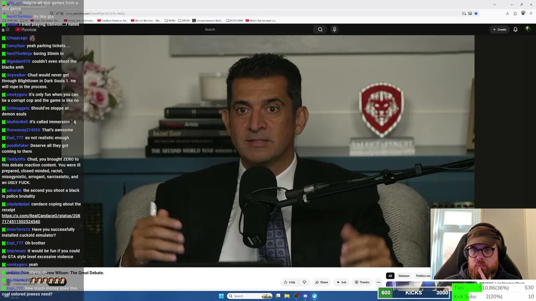Dislike the video
536x301 pixels.
pyautogui.click(x=304, y=282)
